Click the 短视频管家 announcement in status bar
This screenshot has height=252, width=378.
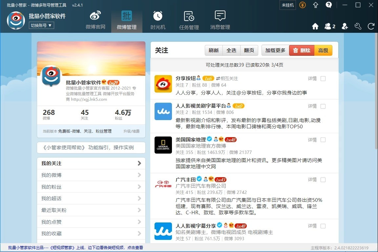point(75,248)
